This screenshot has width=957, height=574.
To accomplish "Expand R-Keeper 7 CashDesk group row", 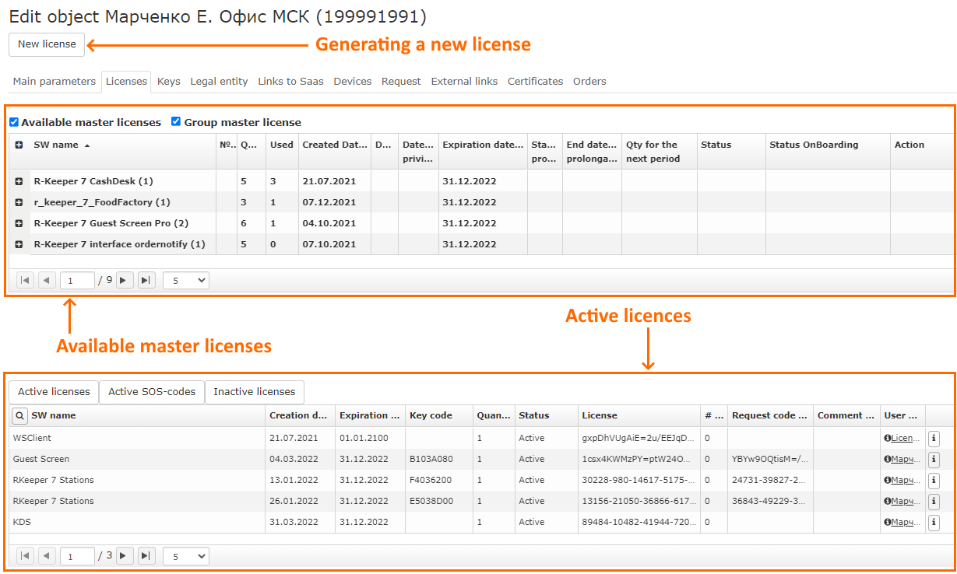I will tap(19, 181).
